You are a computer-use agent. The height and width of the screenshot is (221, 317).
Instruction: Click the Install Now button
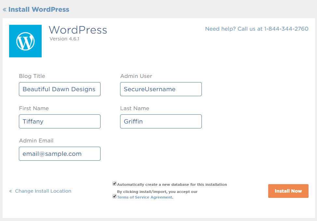pyautogui.click(x=288, y=191)
